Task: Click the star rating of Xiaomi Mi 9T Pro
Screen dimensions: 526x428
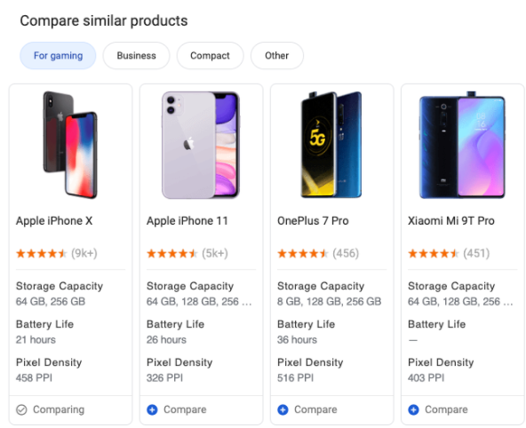Action: click(434, 253)
